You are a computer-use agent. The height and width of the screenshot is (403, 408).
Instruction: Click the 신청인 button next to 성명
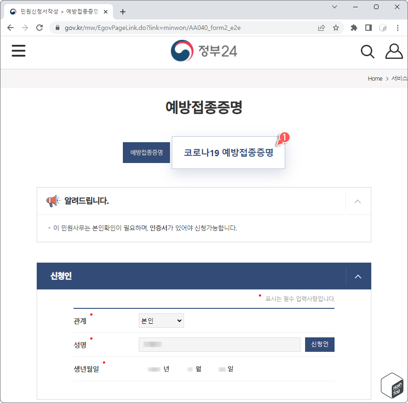point(320,345)
